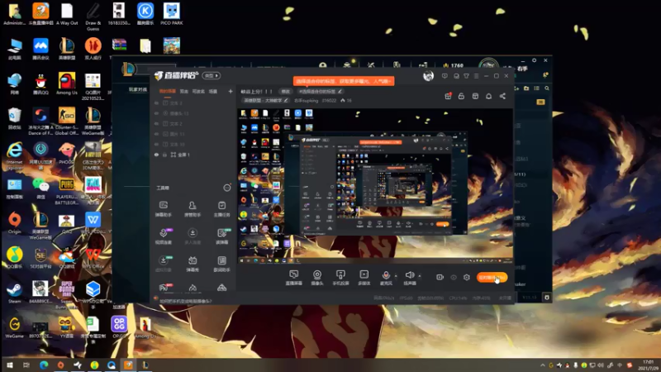Switch to the 我的场景 scene tab
This screenshot has width=661, height=372.
coord(168,91)
